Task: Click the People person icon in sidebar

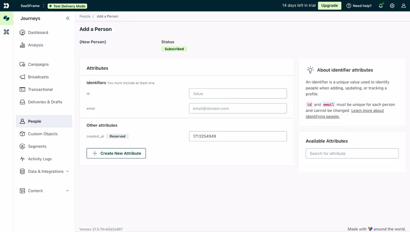Action: 23,121
